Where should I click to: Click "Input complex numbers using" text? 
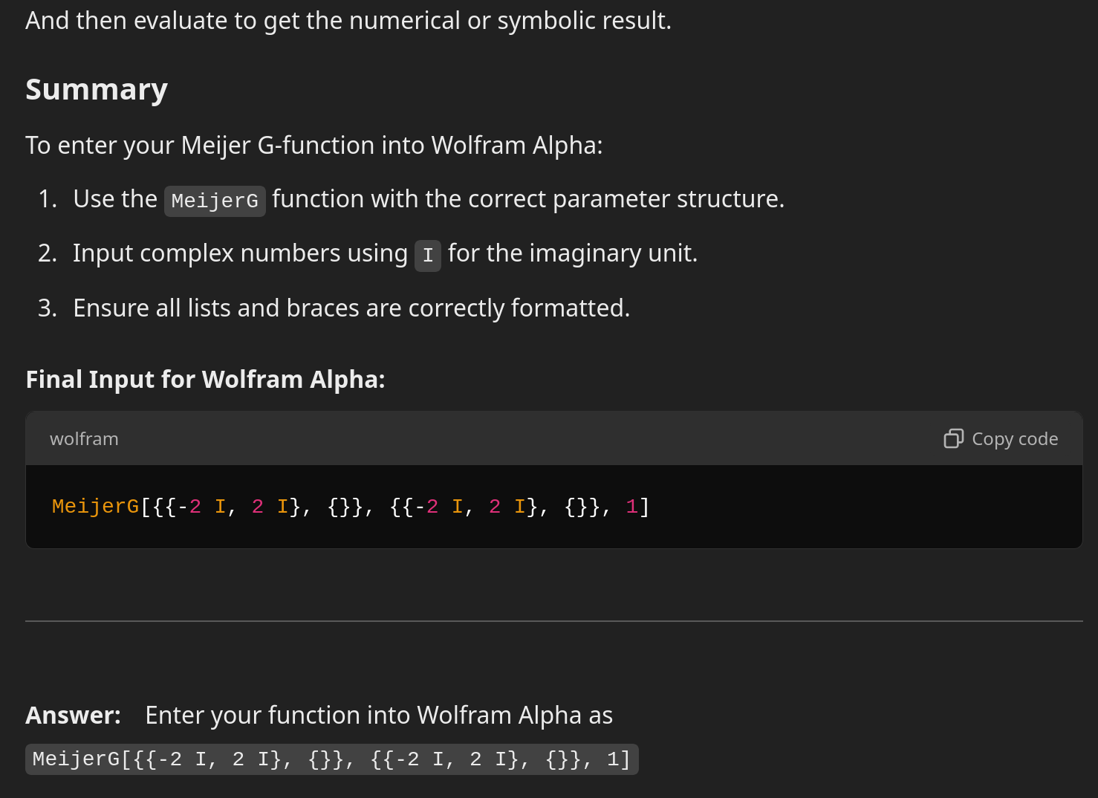click(240, 253)
